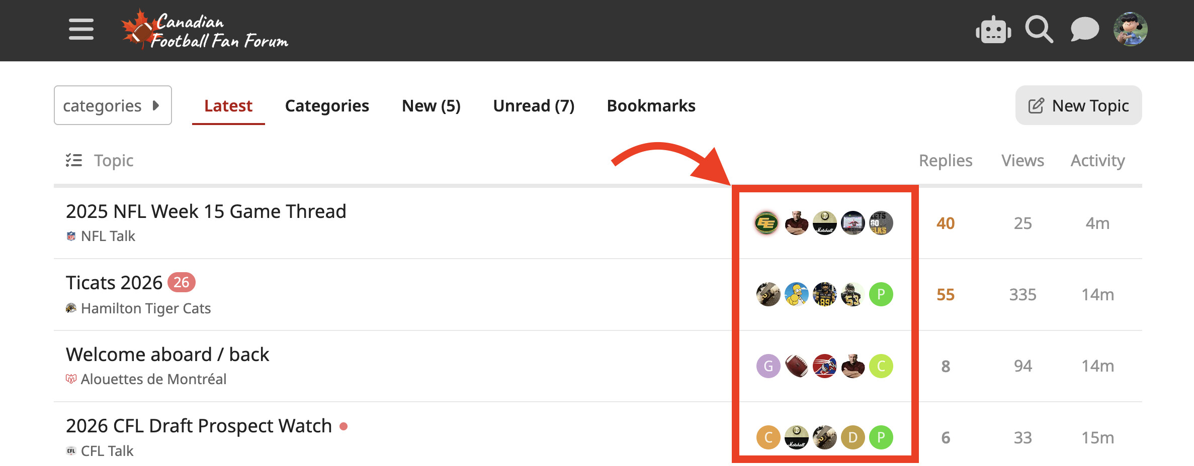Click the green P avatar in Ticats 2026 row

coord(881,294)
